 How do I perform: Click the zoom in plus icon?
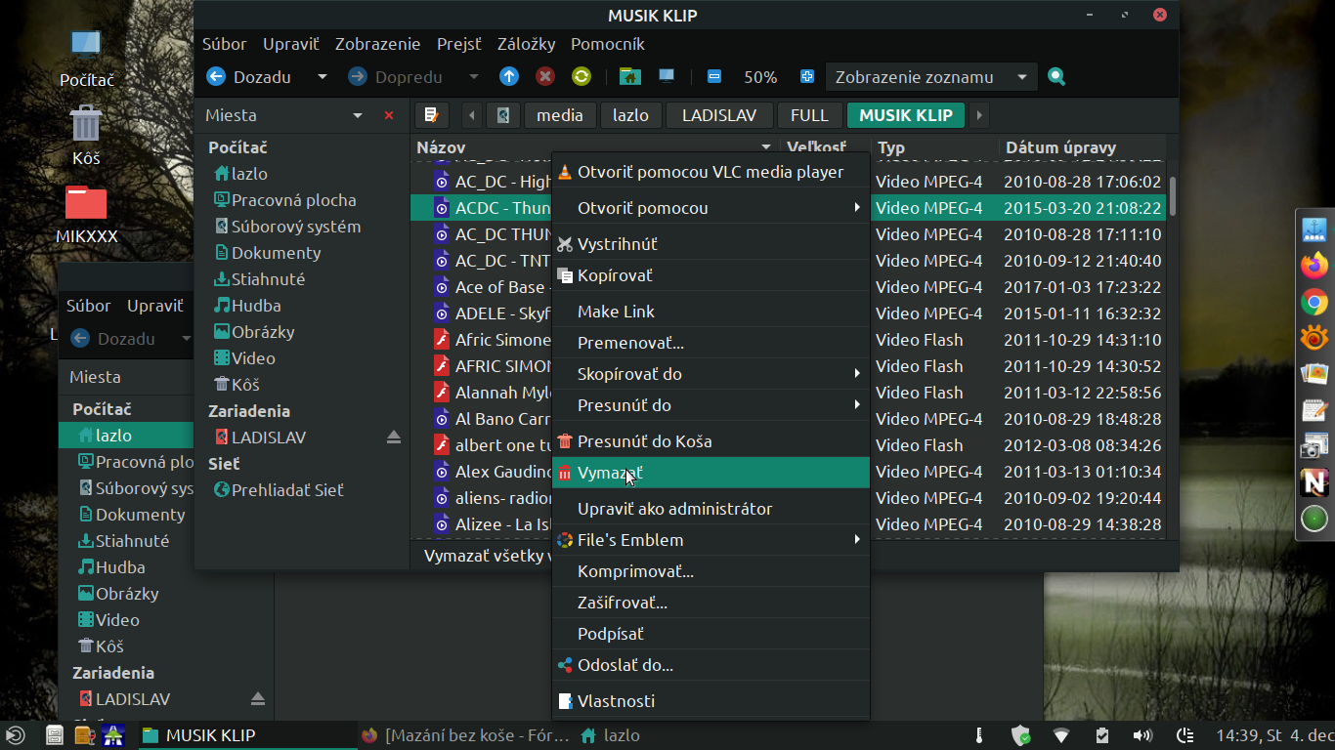click(x=807, y=77)
